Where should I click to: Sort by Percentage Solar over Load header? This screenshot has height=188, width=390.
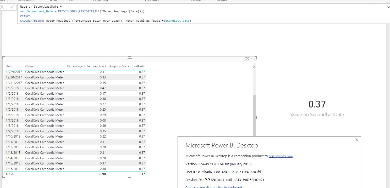point(86,66)
